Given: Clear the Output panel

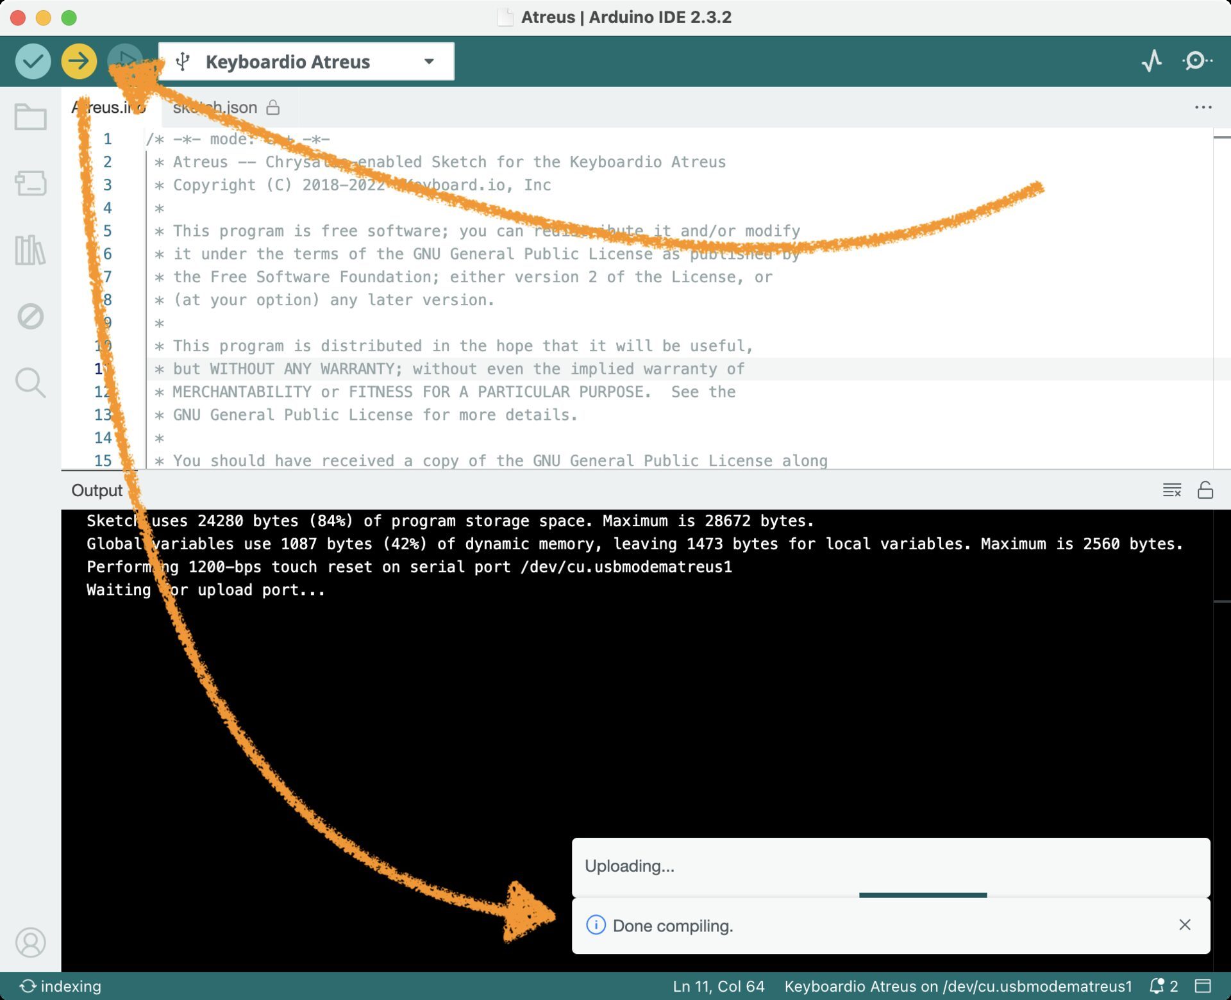Looking at the screenshot, I should [1172, 490].
